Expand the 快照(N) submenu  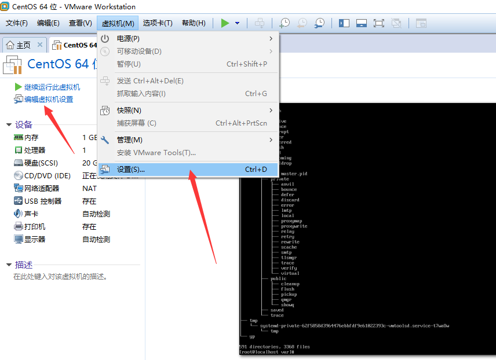point(188,111)
